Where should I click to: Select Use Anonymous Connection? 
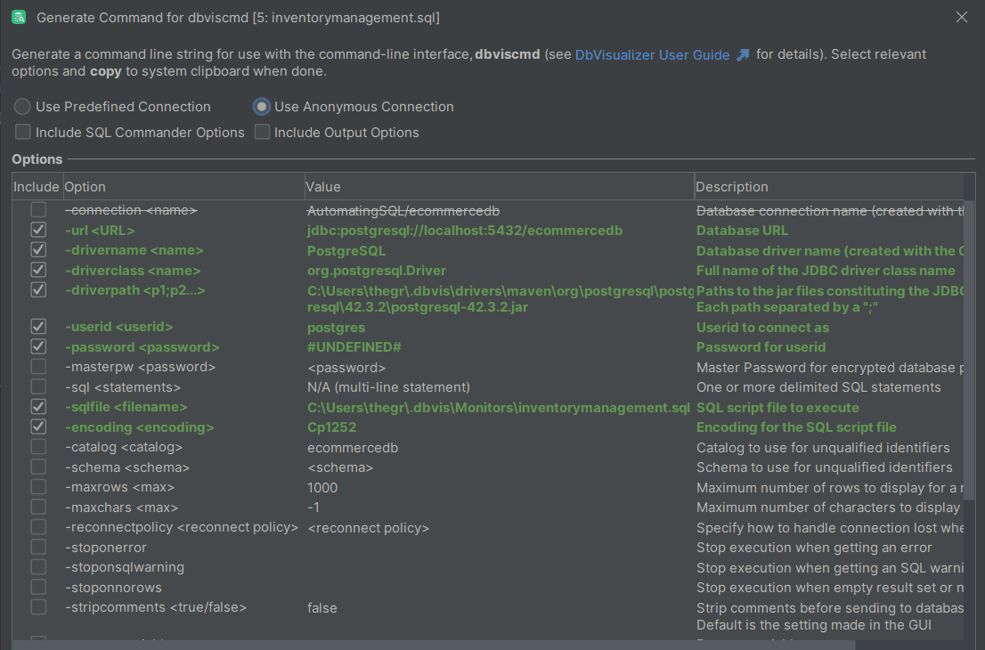coord(261,106)
